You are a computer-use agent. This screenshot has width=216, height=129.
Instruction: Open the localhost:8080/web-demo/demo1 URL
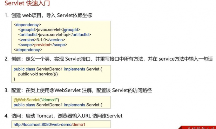pos(49,125)
